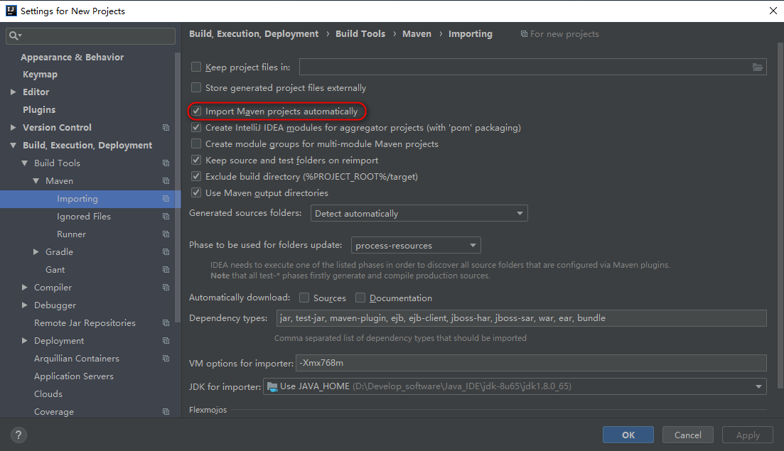Toggle Create IntelliJ IDEA modules for aggregator projects
Screen dimensions: 784x451
click(196, 127)
